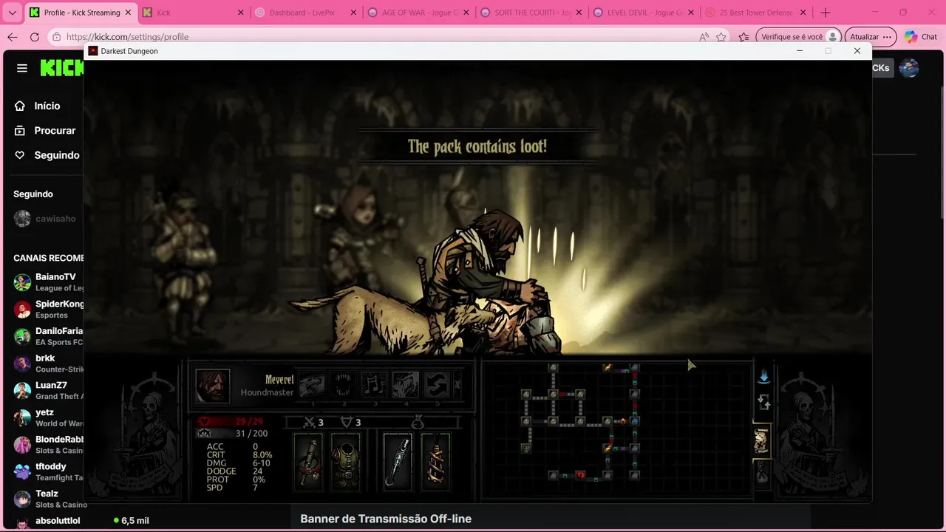Switch to the 25 Best Tower Defense tab

pyautogui.click(x=755, y=13)
